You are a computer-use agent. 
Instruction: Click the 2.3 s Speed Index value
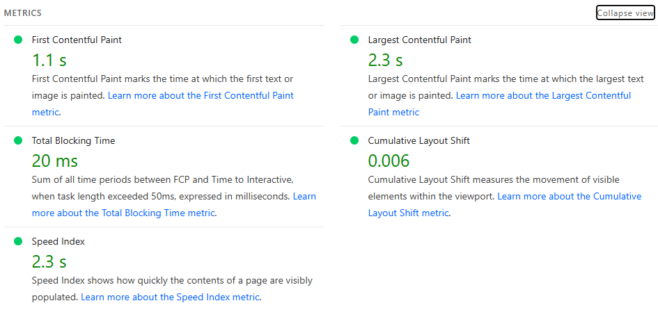click(49, 262)
